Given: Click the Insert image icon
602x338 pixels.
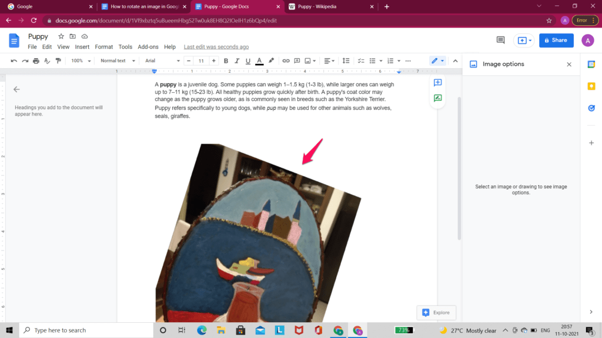Looking at the screenshot, I should click(x=308, y=60).
